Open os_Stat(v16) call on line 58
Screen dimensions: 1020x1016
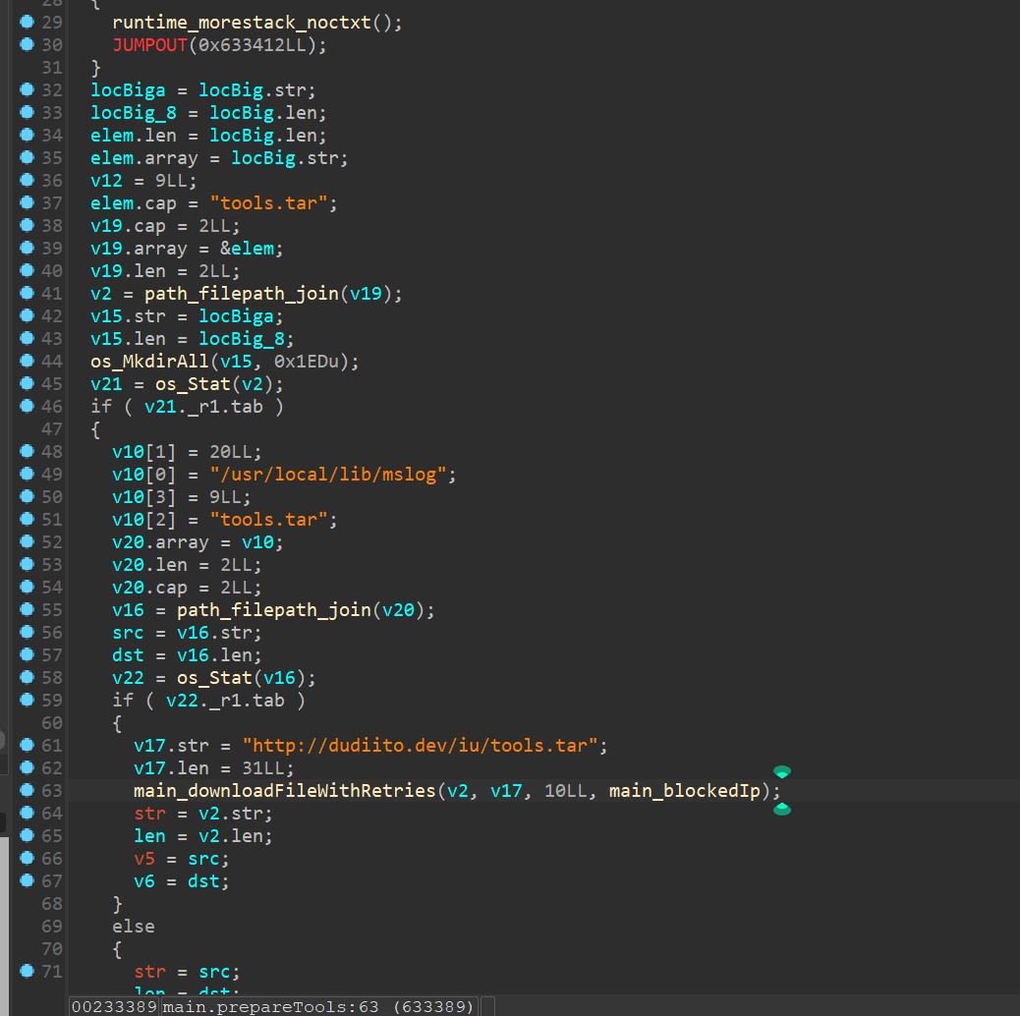242,678
